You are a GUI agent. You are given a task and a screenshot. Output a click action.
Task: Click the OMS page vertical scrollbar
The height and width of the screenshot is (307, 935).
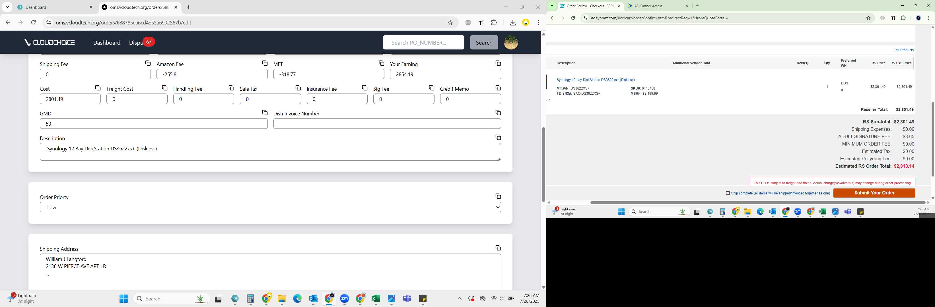(543, 164)
